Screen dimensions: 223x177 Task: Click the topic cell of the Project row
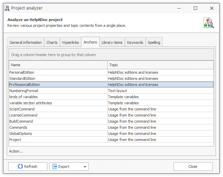click(160, 140)
